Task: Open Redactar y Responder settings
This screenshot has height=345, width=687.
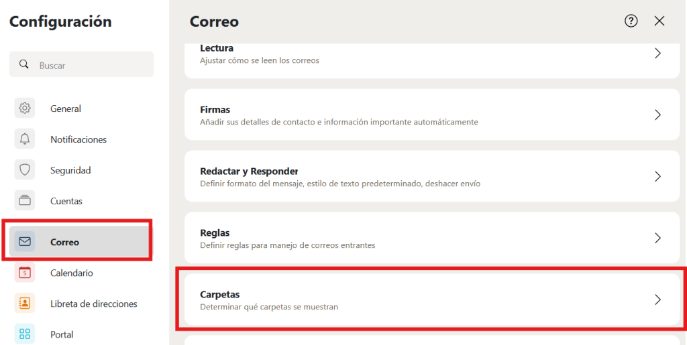Action: point(432,176)
